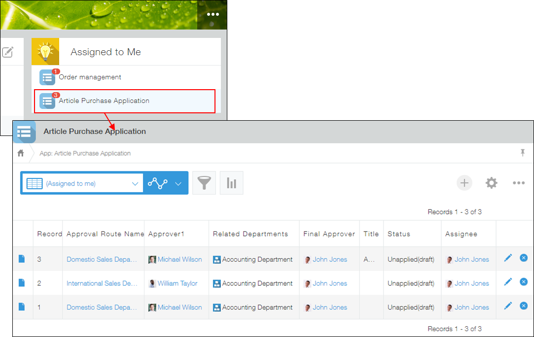The height and width of the screenshot is (337, 534).
Task: Click the Order management app icon
Action: (47, 77)
